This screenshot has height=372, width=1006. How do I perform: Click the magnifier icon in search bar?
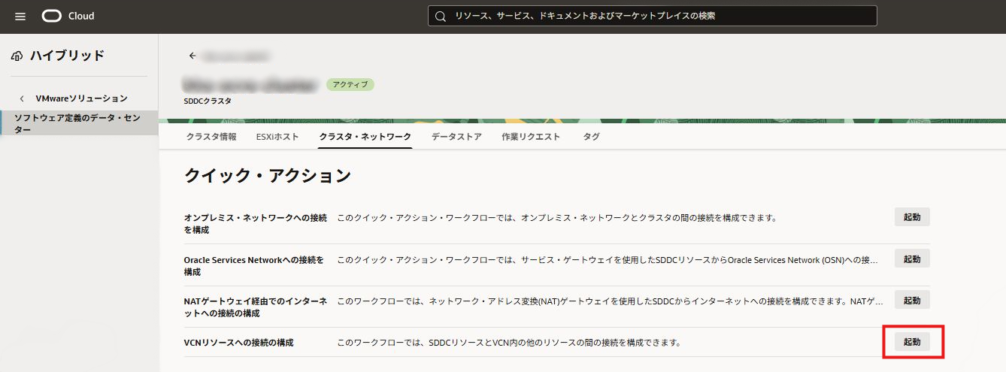(441, 16)
